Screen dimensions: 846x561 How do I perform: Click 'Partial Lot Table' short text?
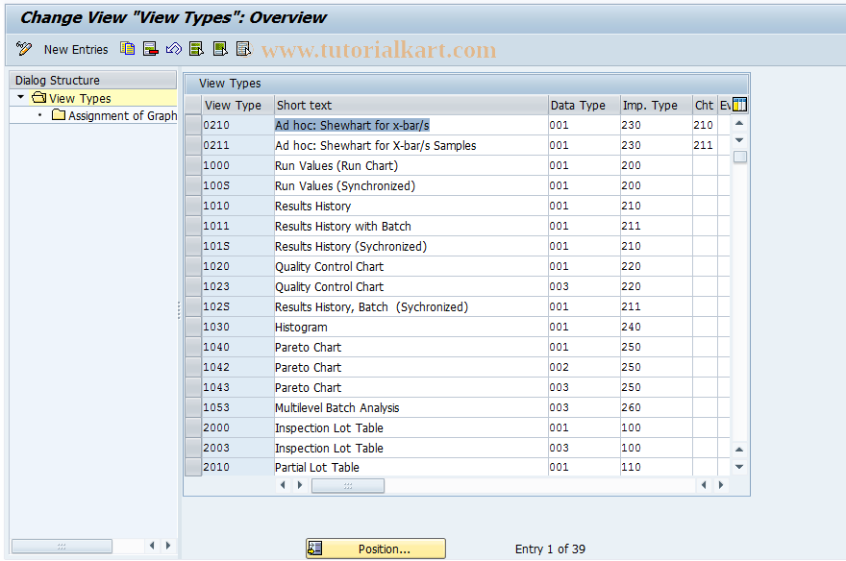click(317, 467)
